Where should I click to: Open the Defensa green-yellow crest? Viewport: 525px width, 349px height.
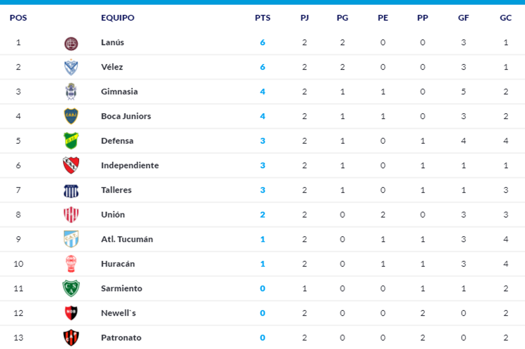tap(71, 141)
